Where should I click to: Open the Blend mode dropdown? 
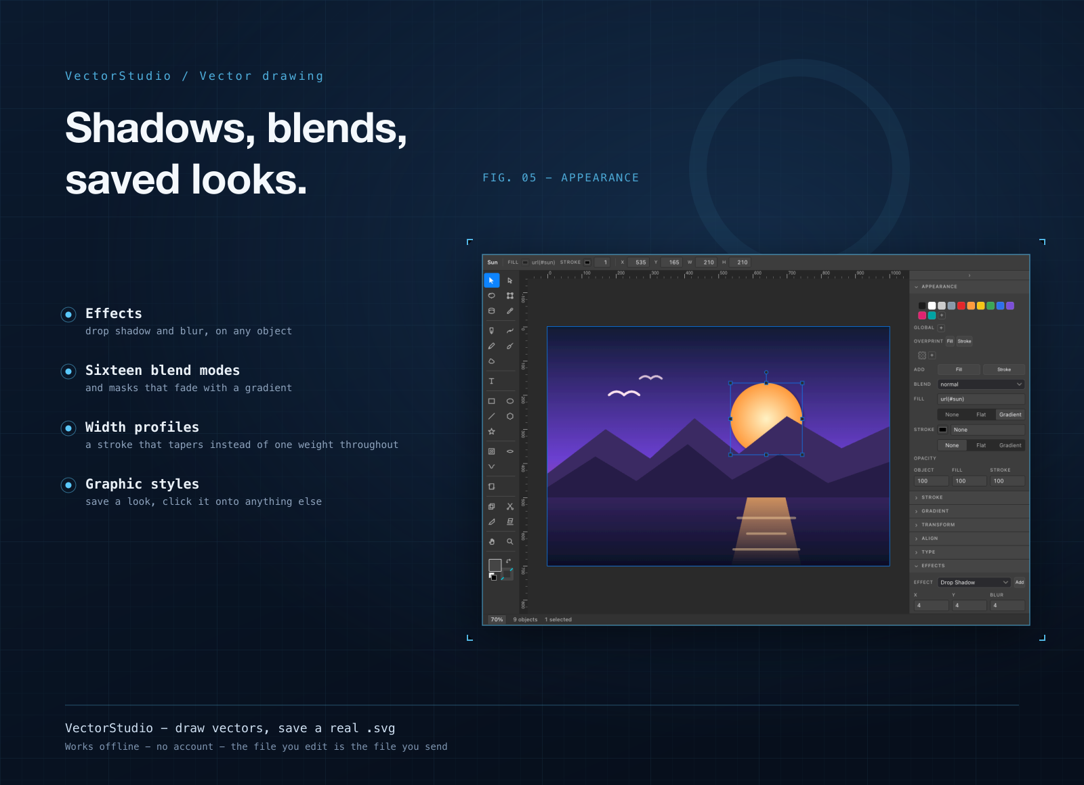[981, 384]
